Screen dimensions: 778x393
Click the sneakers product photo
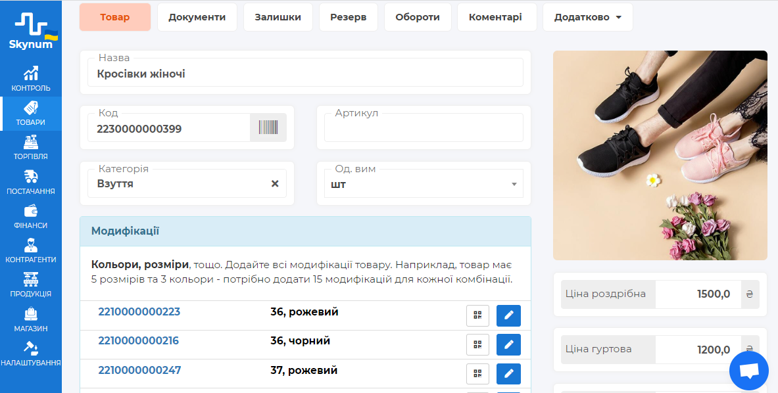(660, 155)
